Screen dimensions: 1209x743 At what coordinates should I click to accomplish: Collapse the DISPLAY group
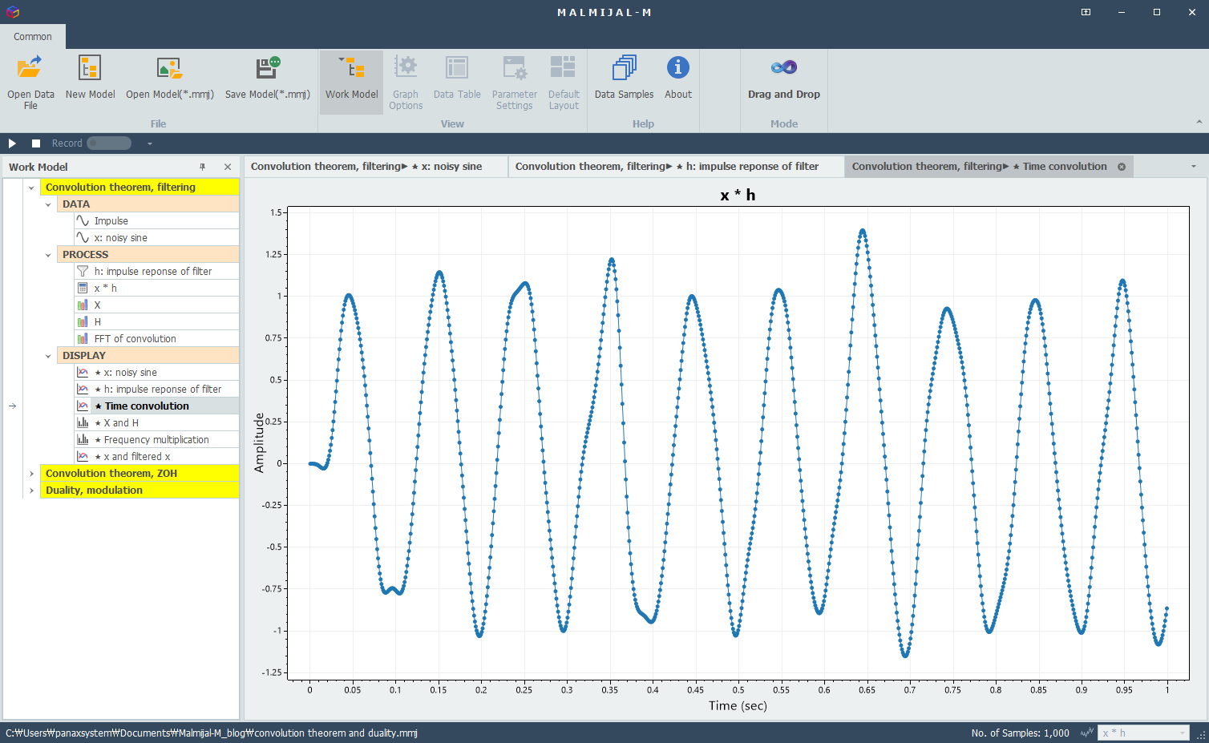click(x=48, y=356)
